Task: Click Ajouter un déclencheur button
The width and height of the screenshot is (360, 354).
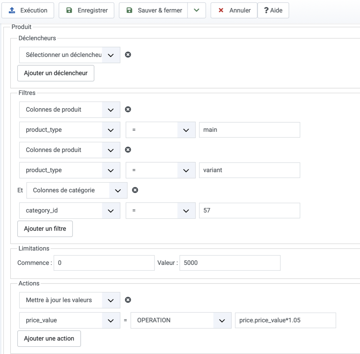Action: coord(56,73)
